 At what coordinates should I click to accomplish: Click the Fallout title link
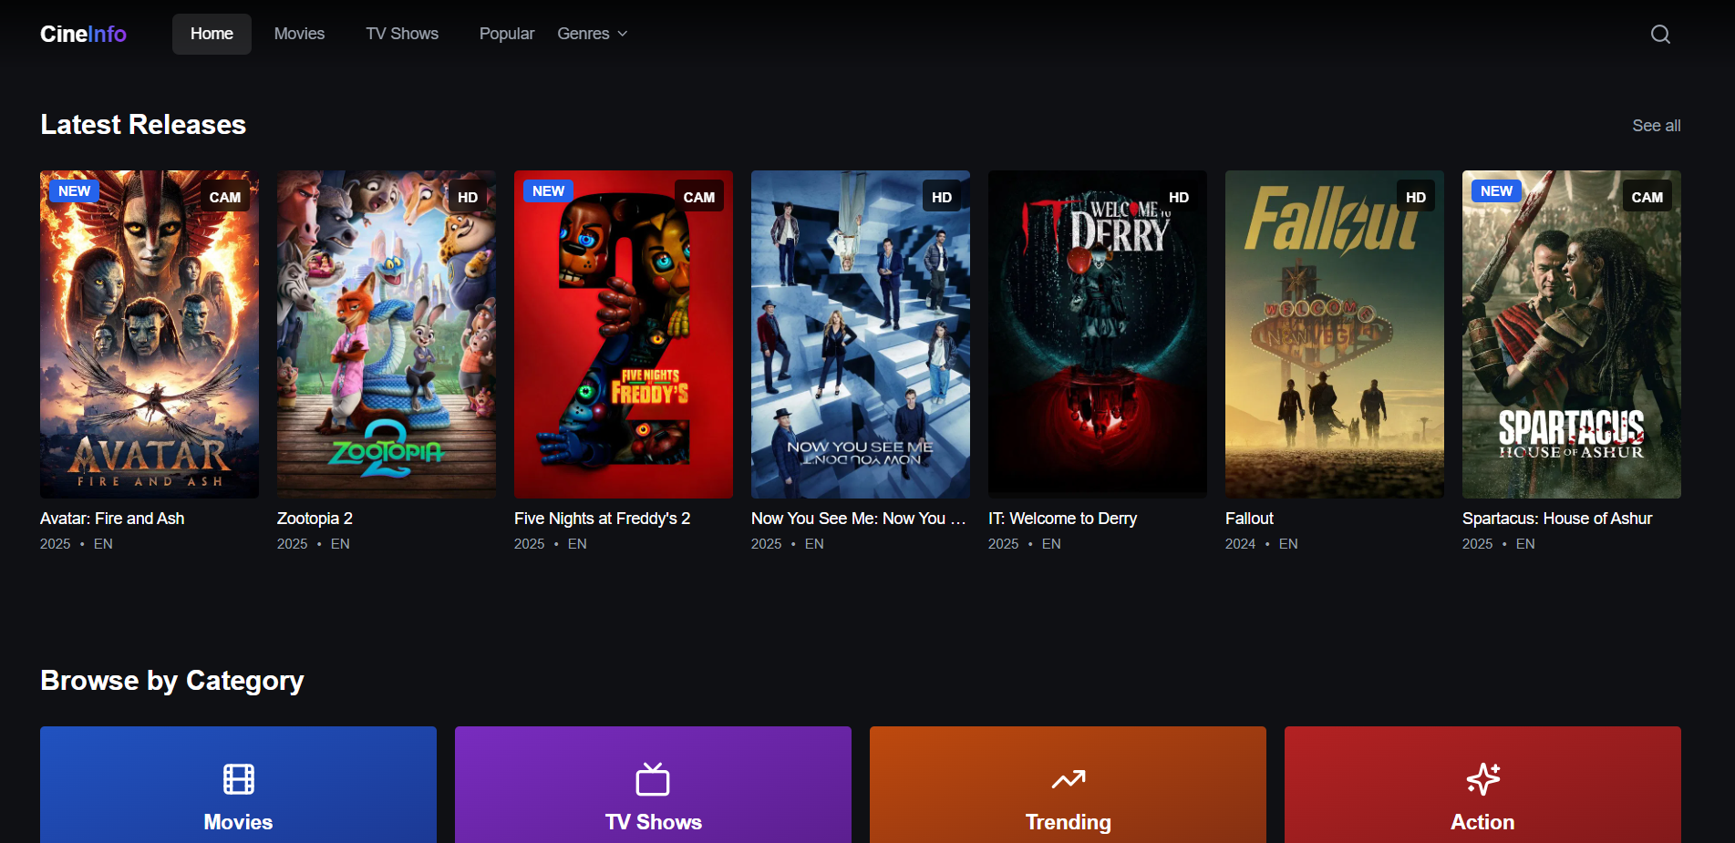coord(1248,518)
